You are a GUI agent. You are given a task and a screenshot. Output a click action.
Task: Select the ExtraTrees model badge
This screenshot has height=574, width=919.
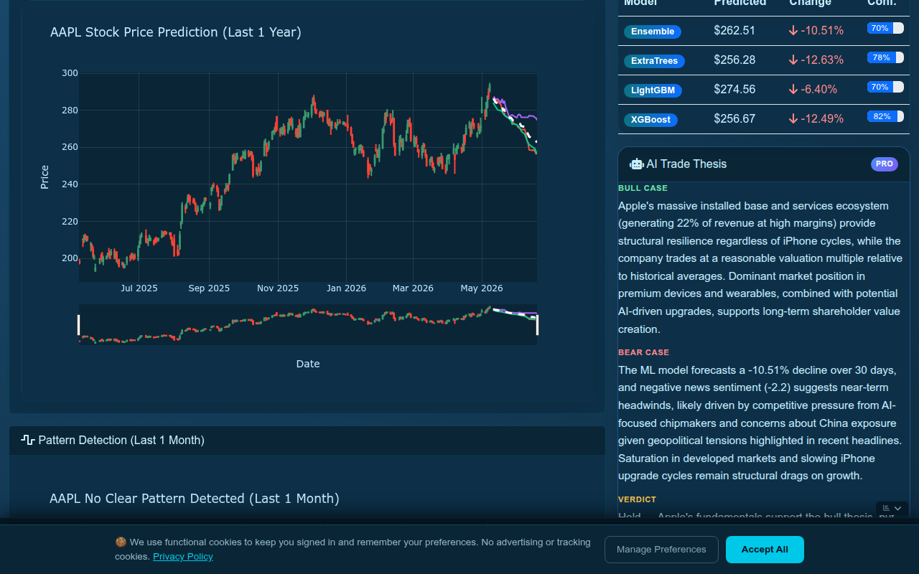654,61
